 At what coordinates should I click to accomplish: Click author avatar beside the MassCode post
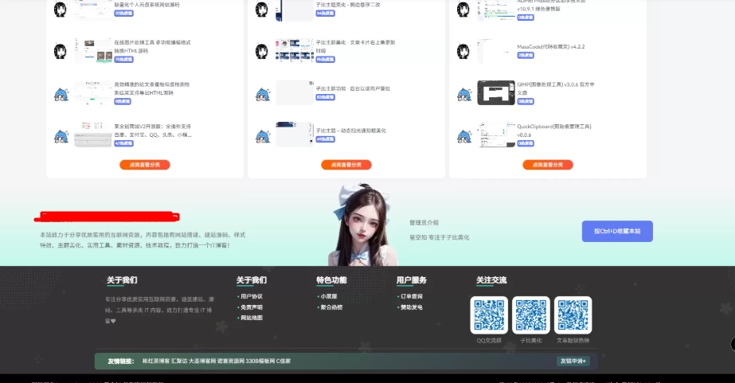tap(463, 51)
